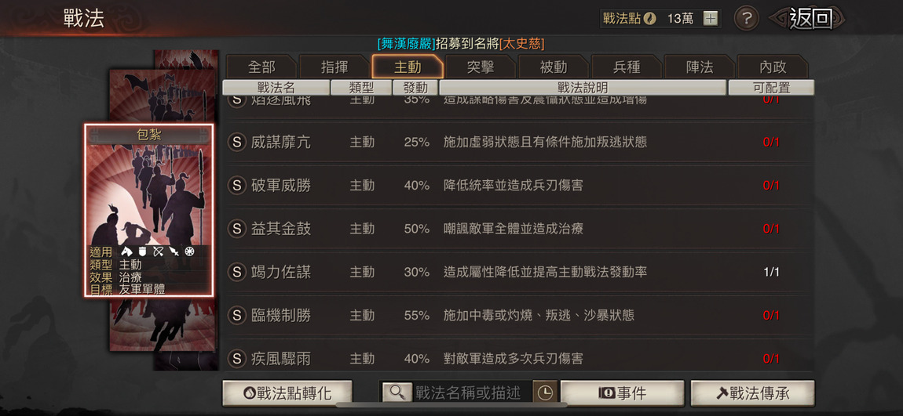Sort by the 發動 column header
The image size is (903, 416).
click(415, 87)
